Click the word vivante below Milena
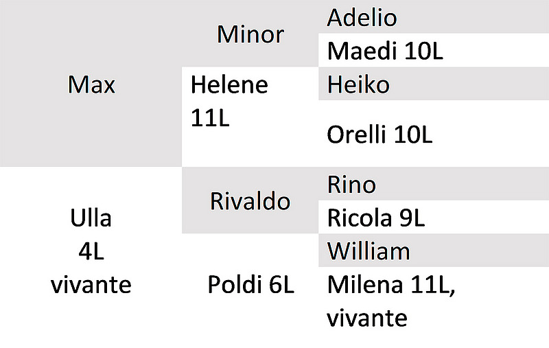 coord(367,318)
